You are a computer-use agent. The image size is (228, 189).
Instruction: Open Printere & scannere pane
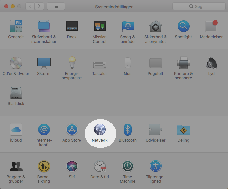(184, 63)
